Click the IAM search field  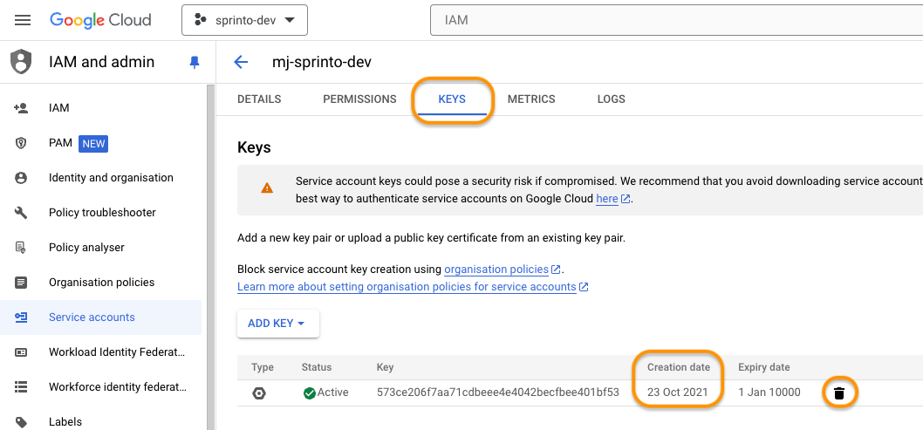(x=676, y=20)
